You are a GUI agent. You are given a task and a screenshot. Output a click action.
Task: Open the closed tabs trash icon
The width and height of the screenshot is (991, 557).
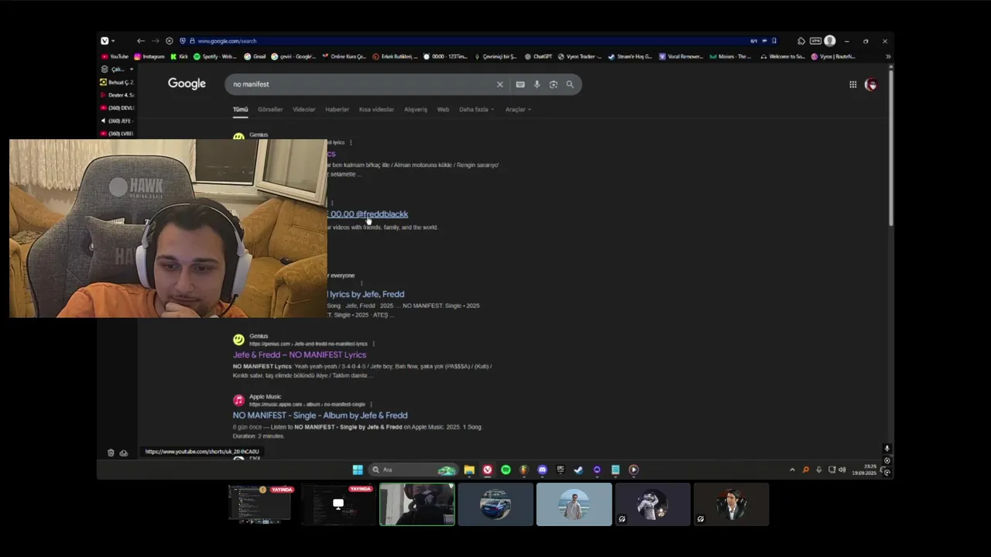click(111, 453)
